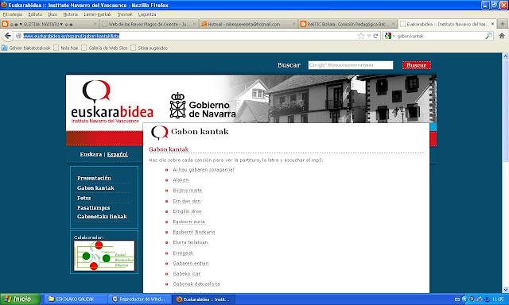Open the song Dingilin dron
The height and width of the screenshot is (305, 509).
tap(188, 211)
